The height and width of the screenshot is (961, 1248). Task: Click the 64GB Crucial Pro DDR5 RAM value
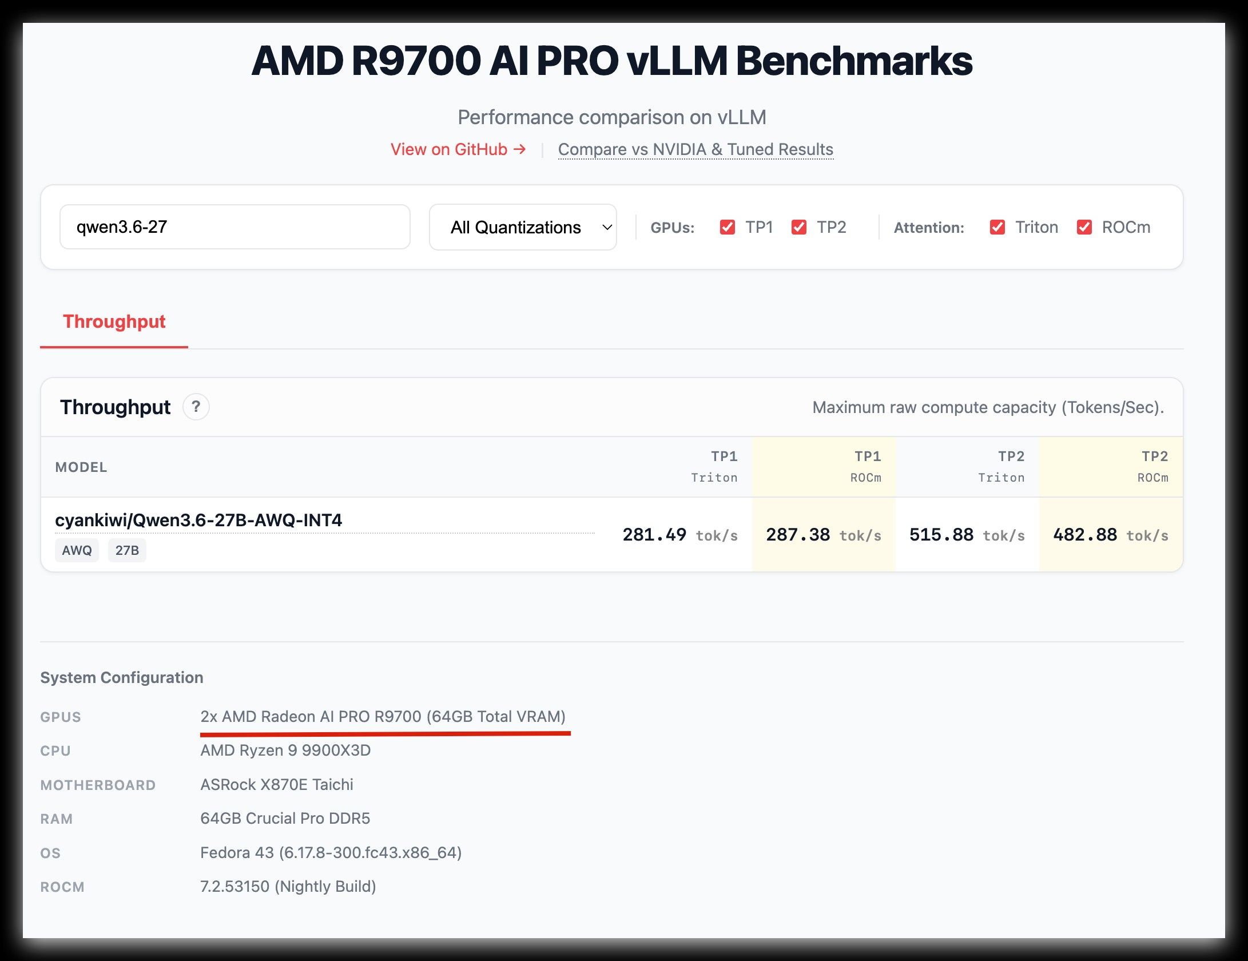pos(285,818)
